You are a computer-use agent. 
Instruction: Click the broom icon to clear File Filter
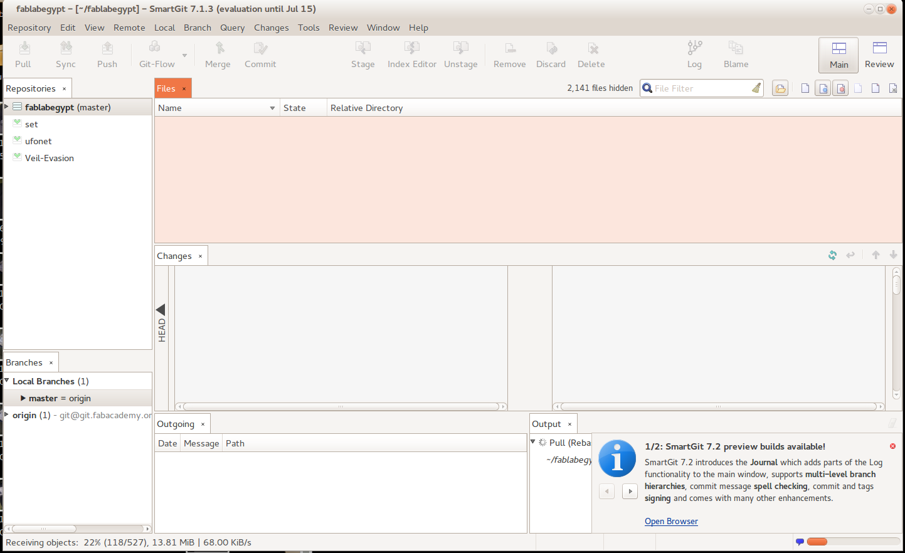[x=756, y=88]
